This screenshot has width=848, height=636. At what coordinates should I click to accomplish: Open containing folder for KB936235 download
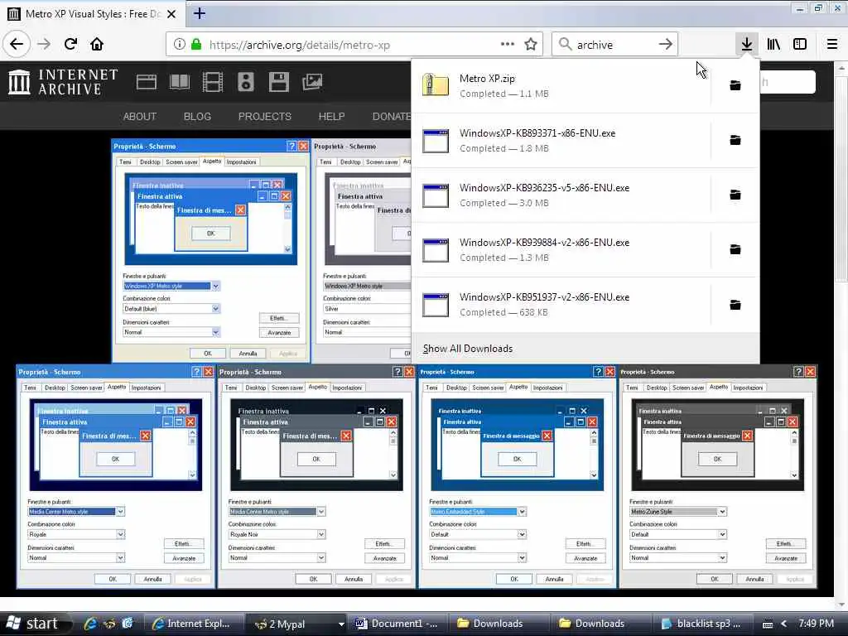click(735, 195)
